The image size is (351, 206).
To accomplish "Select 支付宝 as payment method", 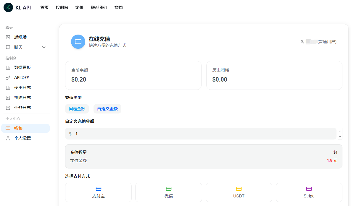I will 98,192.
